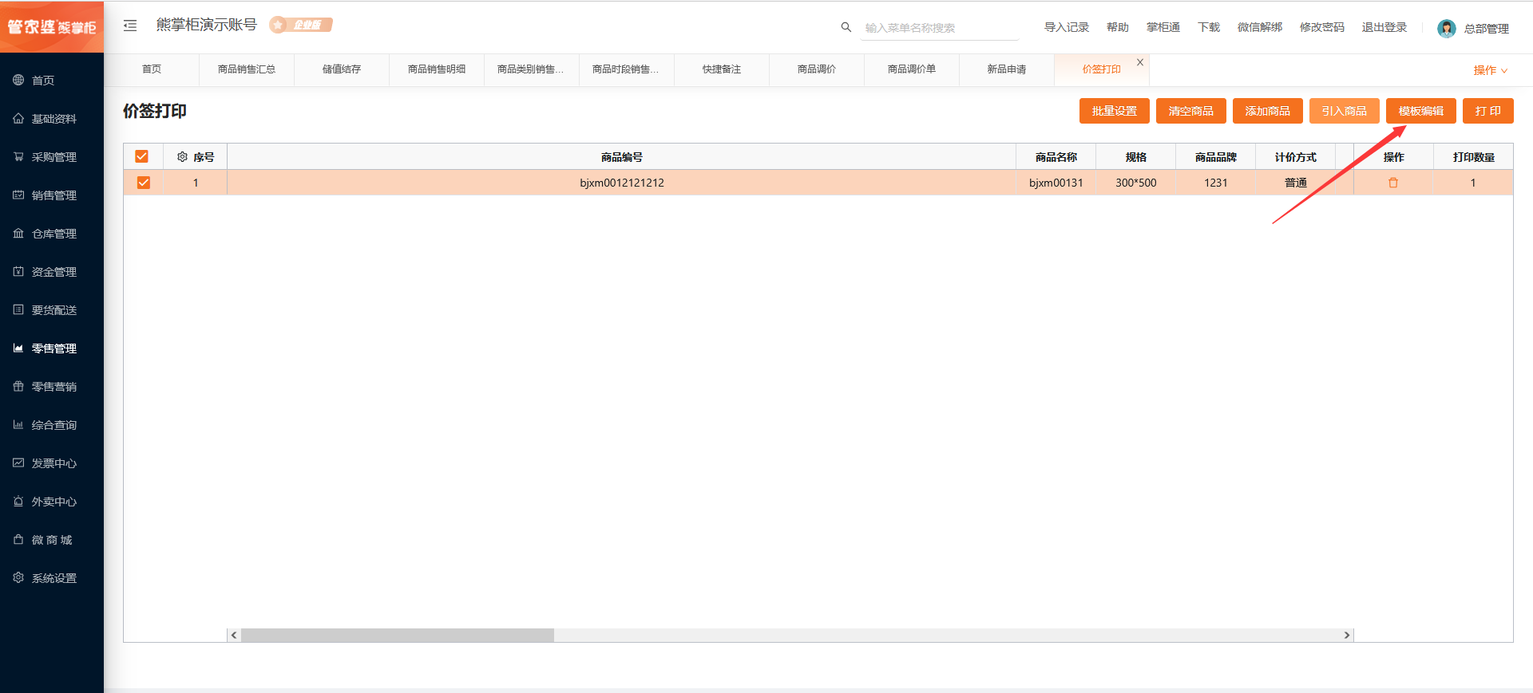Focus the menu name search field
The height and width of the screenshot is (693, 1533).
point(940,28)
